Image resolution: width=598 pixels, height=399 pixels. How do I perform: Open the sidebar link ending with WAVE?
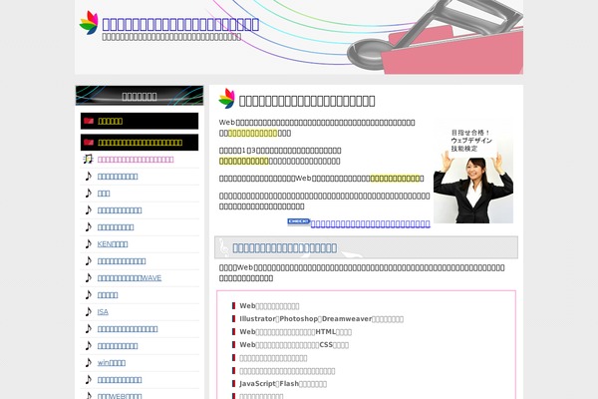(x=130, y=278)
